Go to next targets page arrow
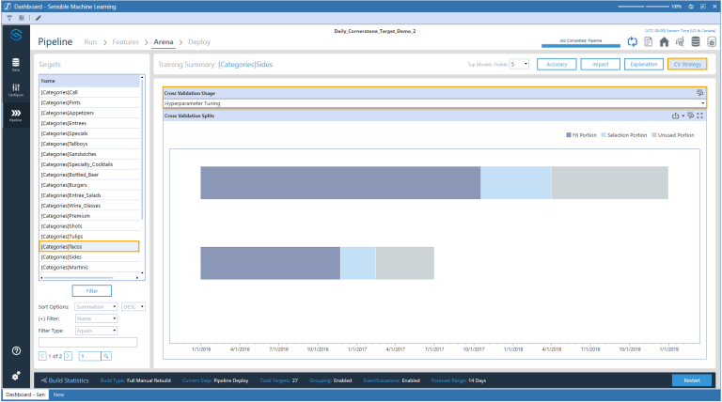The image size is (722, 402). [x=68, y=356]
